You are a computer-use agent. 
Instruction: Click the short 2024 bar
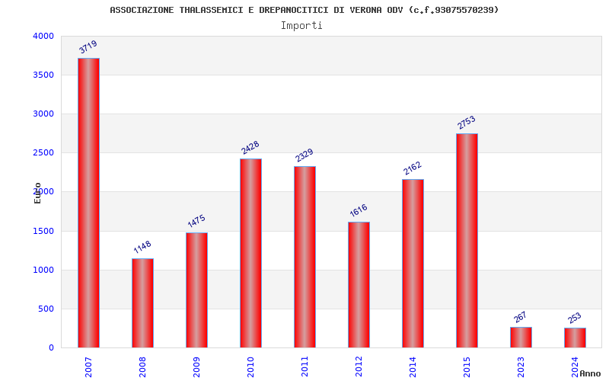coord(575,338)
